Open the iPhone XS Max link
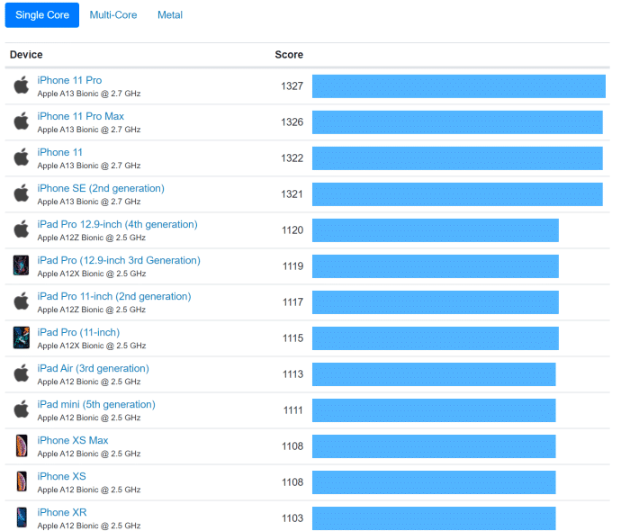This screenshot has height=531, width=630. [73, 440]
